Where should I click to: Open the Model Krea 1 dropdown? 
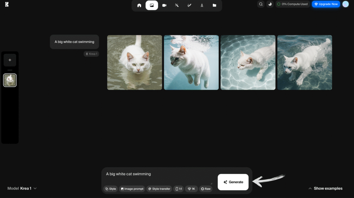(22, 188)
